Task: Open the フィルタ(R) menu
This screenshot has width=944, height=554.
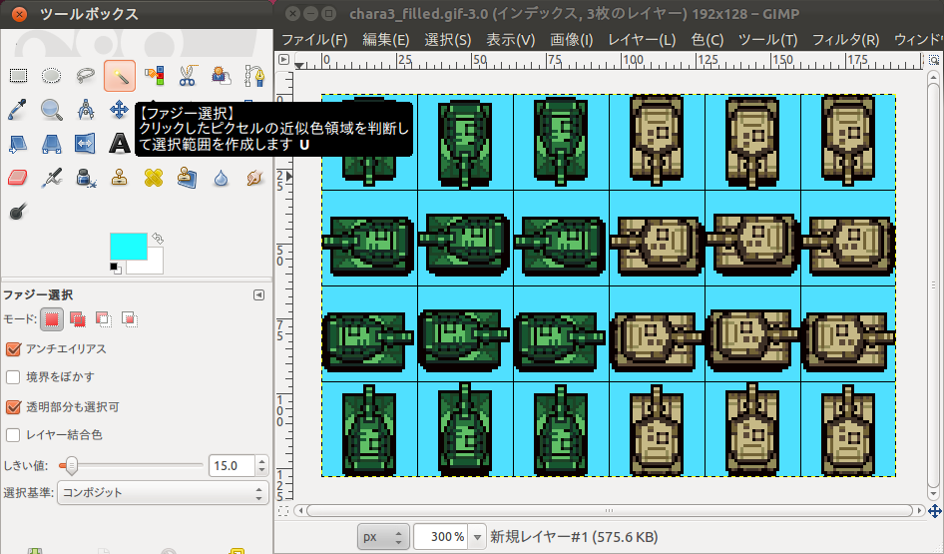Action: click(845, 40)
